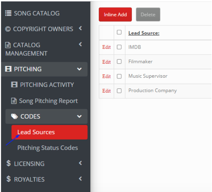212x192 pixels.
Task: Click the Song Catalog list icon
Action: pos(8,13)
